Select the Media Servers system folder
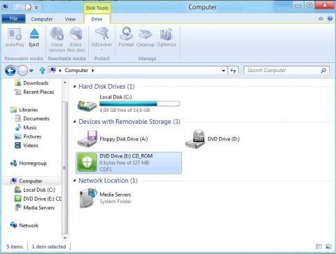Screen dimensions: 336x254 pos(106,198)
